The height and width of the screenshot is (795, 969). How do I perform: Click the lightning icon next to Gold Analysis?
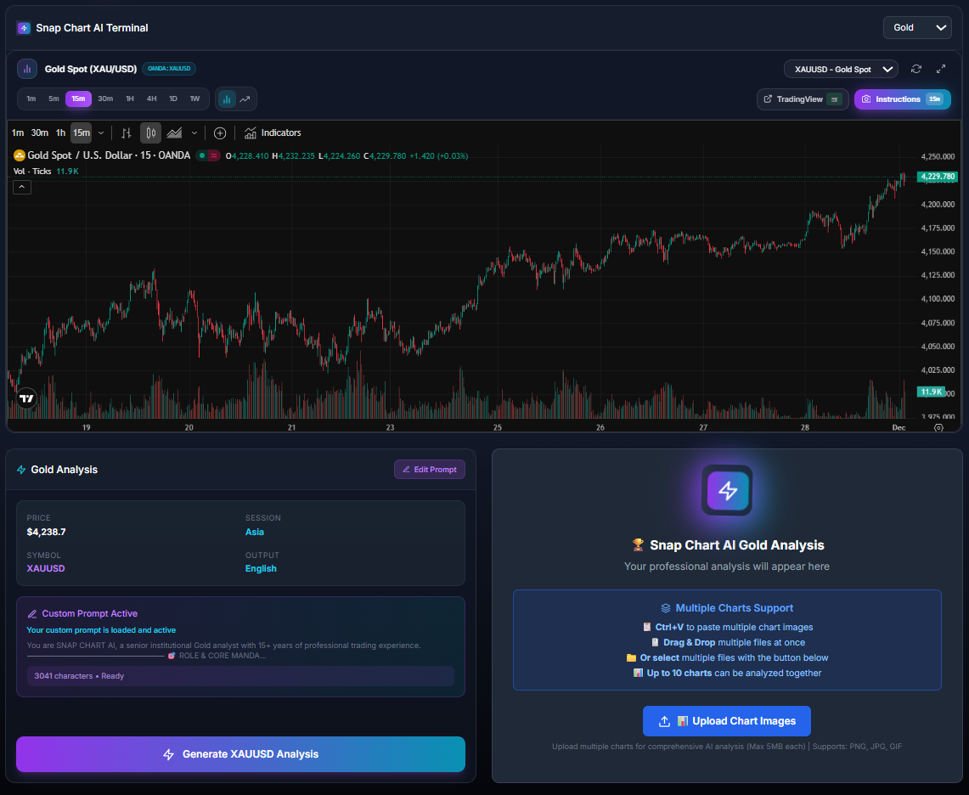(21, 470)
